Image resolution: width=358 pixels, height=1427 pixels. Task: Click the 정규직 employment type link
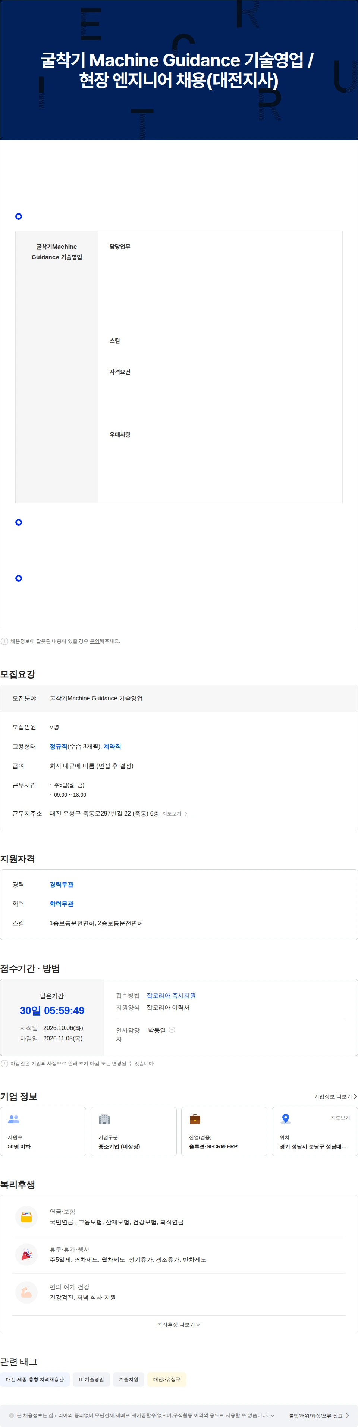click(x=58, y=746)
